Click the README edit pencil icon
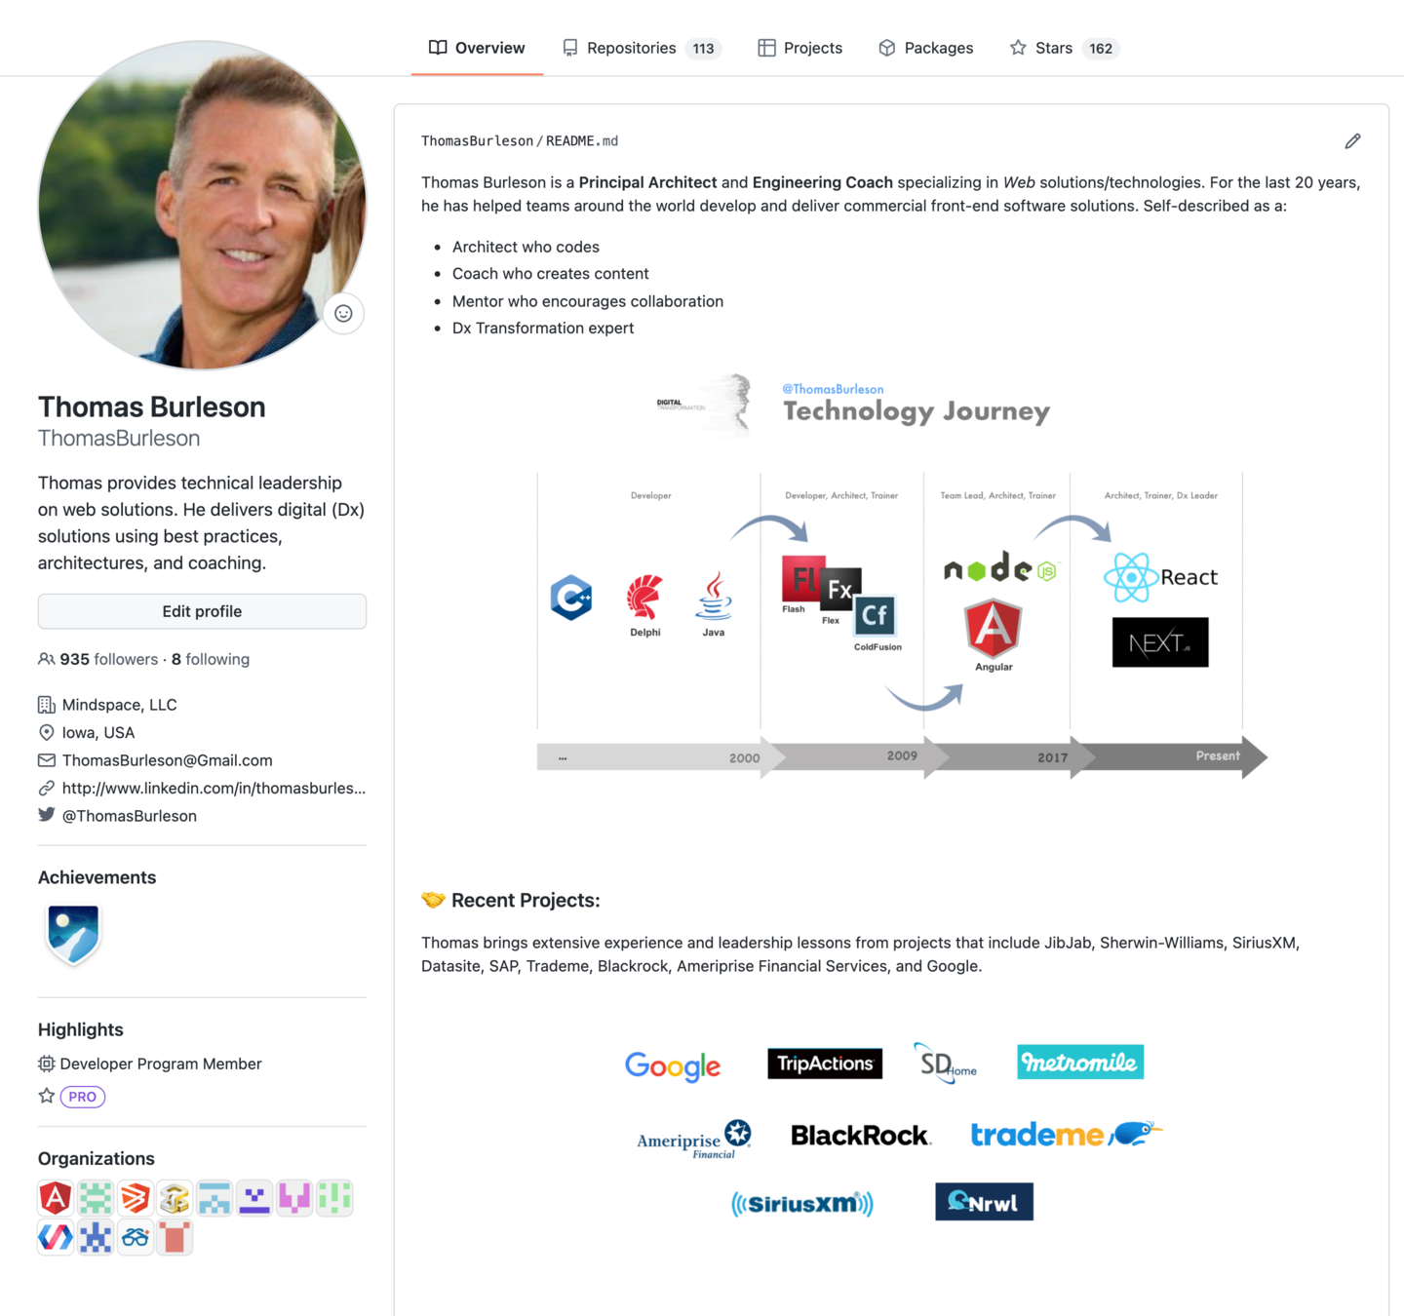Viewport: 1404px width, 1316px height. [1352, 141]
